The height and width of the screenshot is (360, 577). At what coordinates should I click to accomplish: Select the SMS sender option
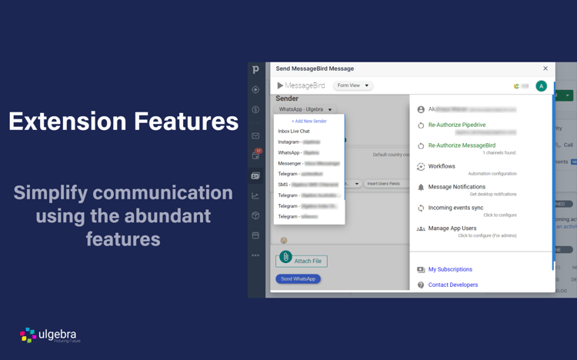click(309, 185)
